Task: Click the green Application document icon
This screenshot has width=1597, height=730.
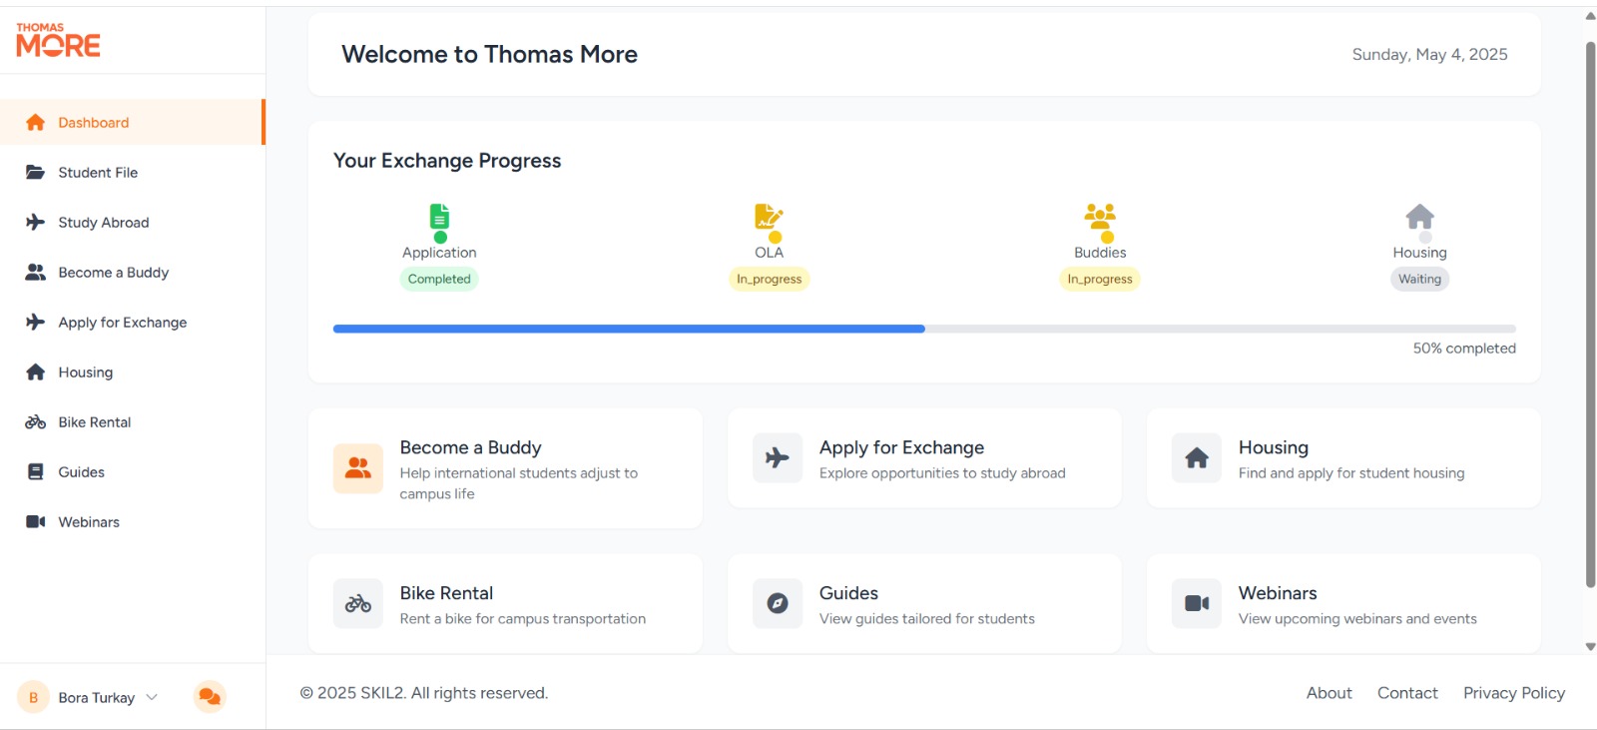Action: (x=439, y=217)
